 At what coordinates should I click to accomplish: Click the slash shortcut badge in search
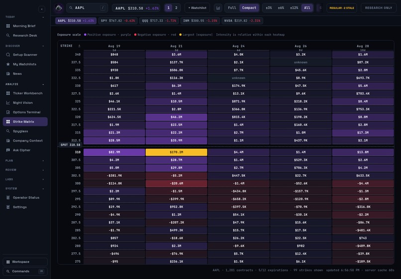pyautogui.click(x=103, y=8)
